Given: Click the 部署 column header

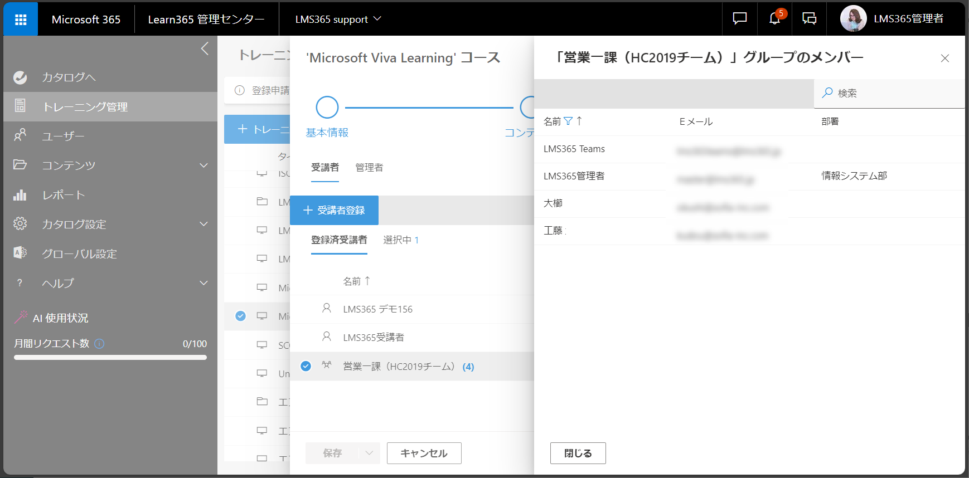Looking at the screenshot, I should click(830, 121).
